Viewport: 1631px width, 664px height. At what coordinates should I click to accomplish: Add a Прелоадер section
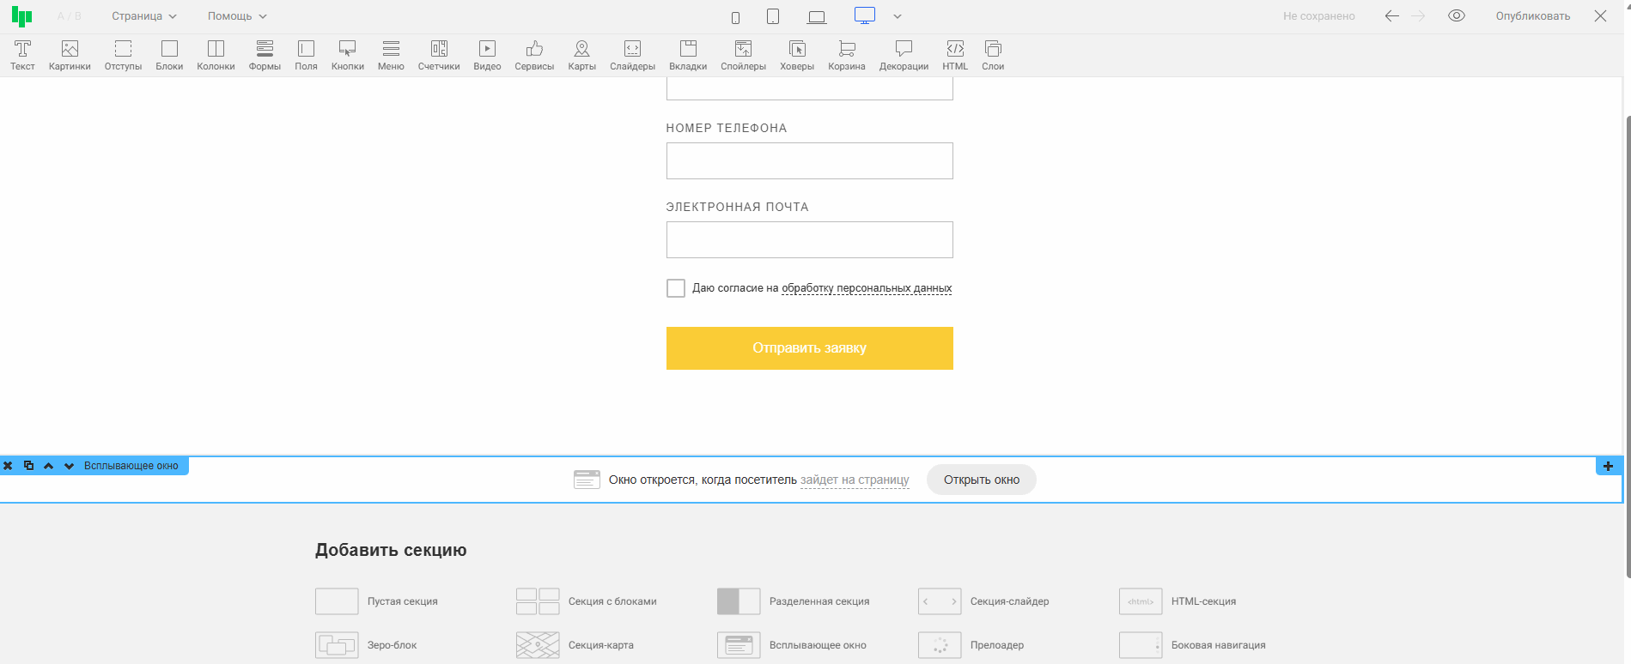[971, 645]
